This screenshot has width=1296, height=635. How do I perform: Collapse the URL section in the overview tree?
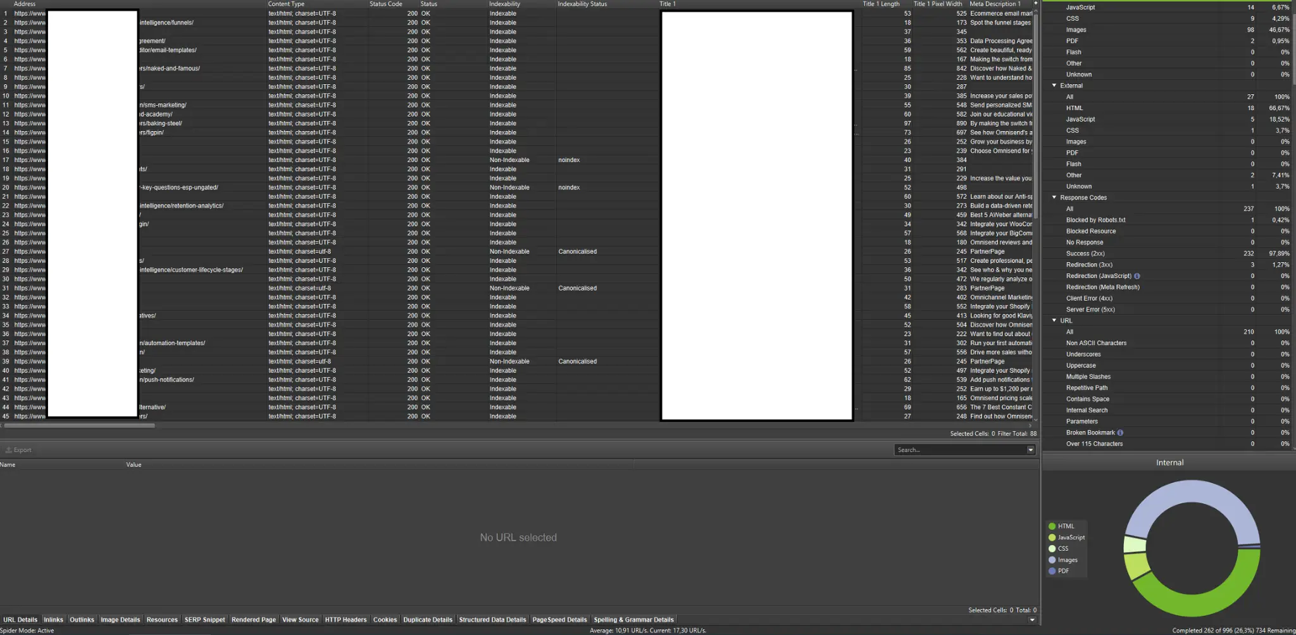point(1054,320)
